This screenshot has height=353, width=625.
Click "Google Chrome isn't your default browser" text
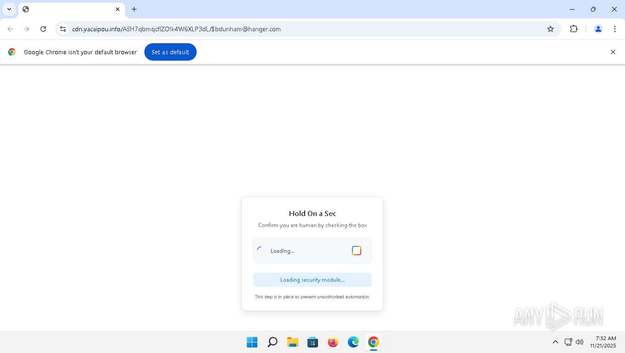[80, 52]
